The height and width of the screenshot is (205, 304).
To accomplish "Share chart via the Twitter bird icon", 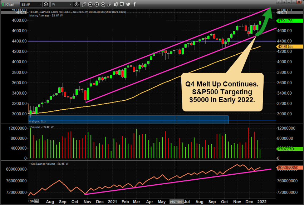I will [128, 4].
